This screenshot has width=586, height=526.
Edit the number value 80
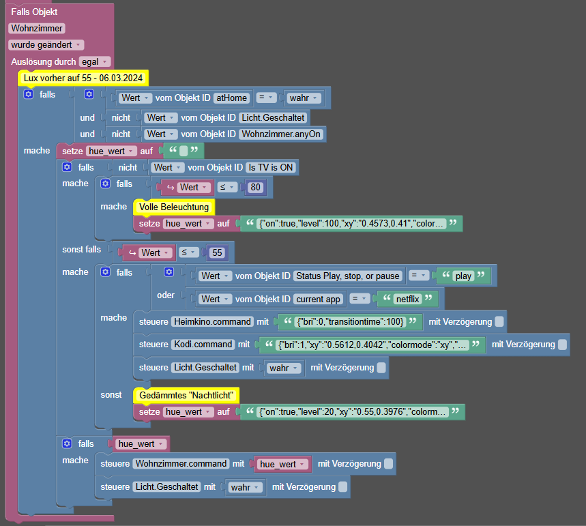point(256,188)
